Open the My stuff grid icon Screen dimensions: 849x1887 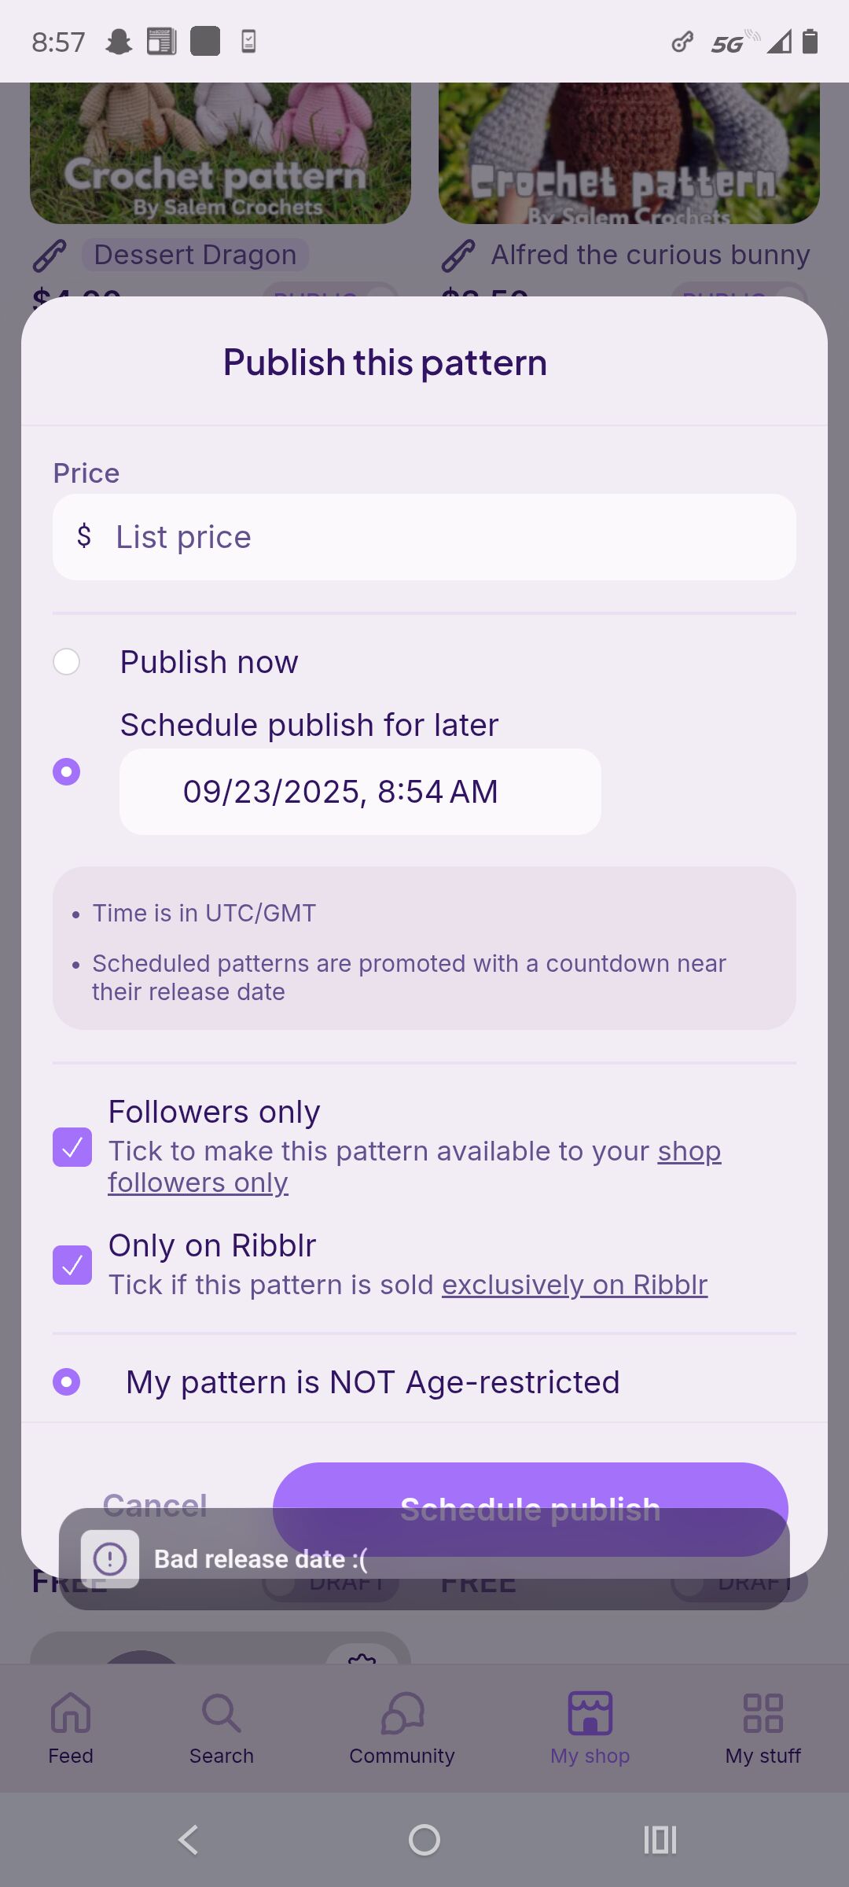(x=763, y=1714)
